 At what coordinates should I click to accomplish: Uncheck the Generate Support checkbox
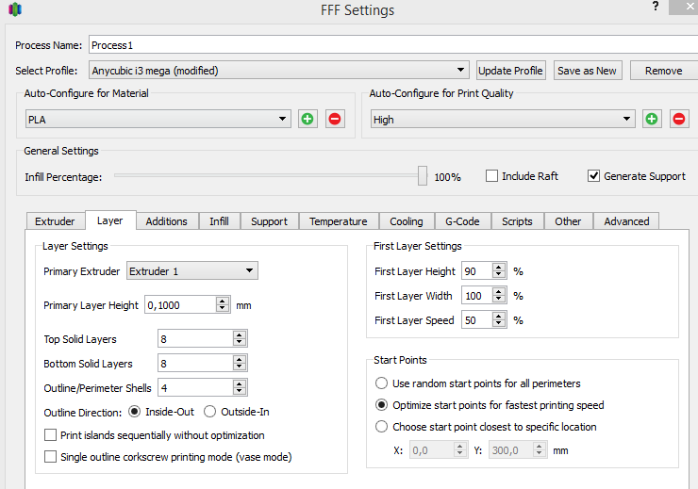coord(593,176)
